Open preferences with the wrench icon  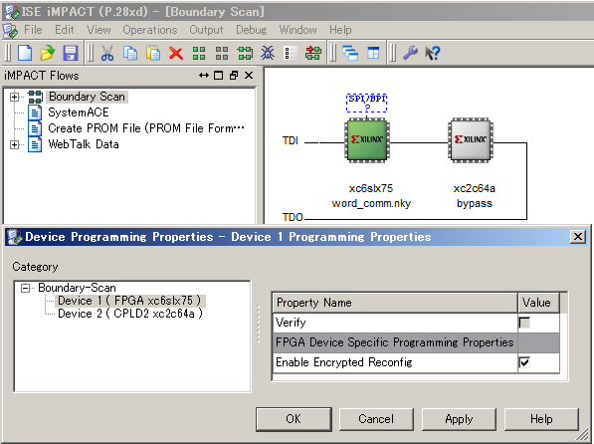pyautogui.click(x=410, y=53)
